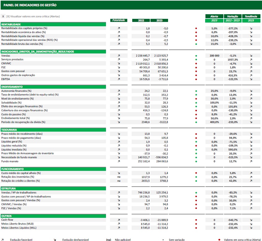The height and width of the screenshot is (241, 262).
Task: Click the favorable evolution arrow in legend
Action: tap(3, 239)
